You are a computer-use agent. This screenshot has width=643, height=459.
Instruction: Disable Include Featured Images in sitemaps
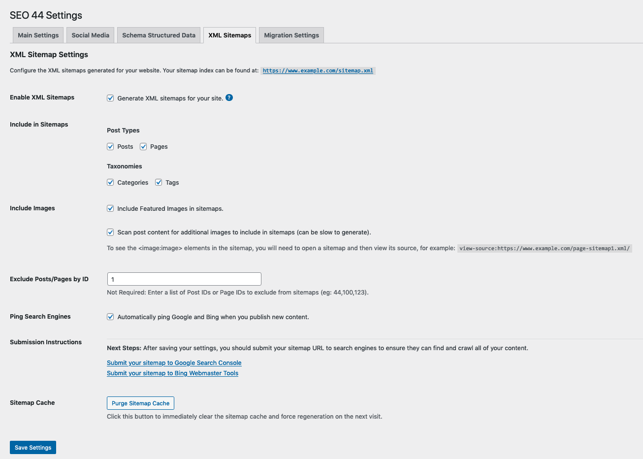tap(111, 209)
